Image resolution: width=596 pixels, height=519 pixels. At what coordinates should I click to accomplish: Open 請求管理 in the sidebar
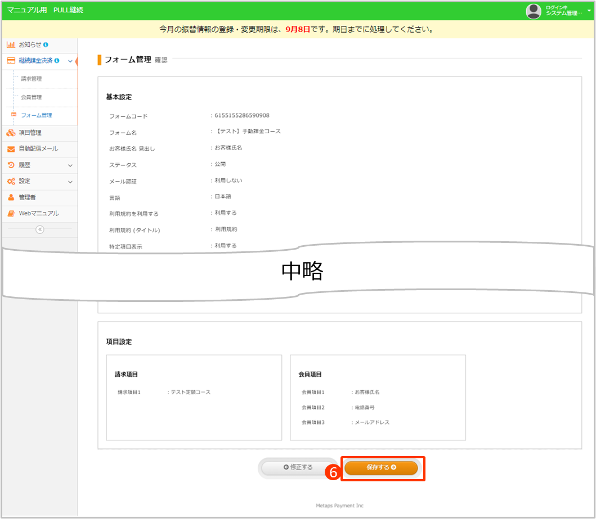32,79
